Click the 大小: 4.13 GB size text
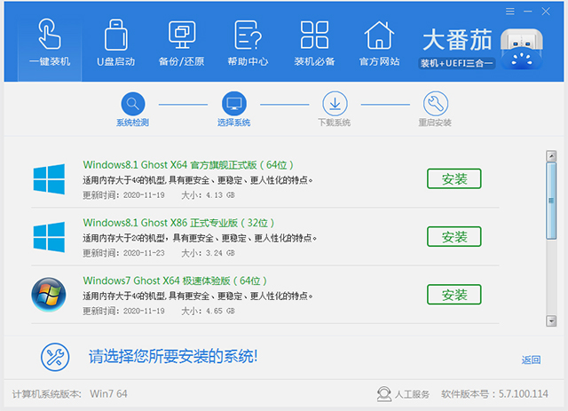This screenshot has height=411, width=568. tap(208, 195)
